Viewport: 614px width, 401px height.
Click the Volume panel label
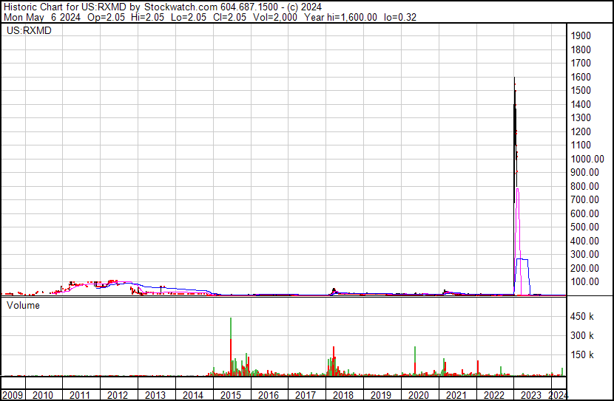coord(24,305)
